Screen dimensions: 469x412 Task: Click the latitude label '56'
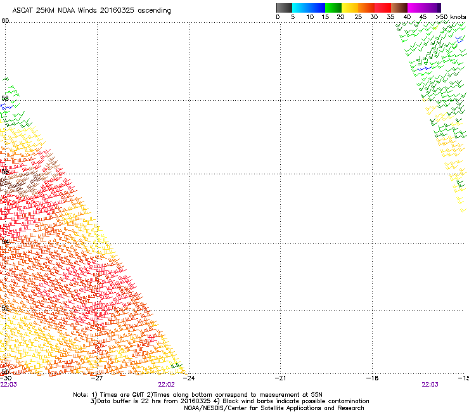click(x=5, y=172)
